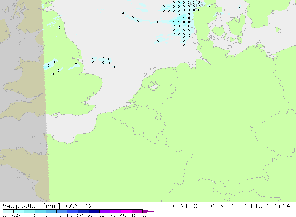The image size is (296, 217).
Task: Click the date 'Tu 21-01-2025' text
Action: pyautogui.click(x=196, y=206)
